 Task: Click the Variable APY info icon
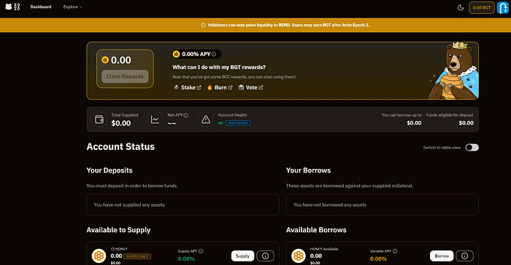[x=395, y=251]
